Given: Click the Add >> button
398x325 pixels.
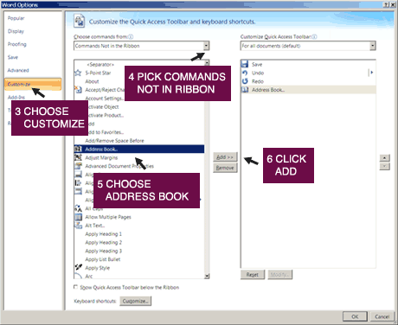Looking at the screenshot, I should tap(225, 157).
